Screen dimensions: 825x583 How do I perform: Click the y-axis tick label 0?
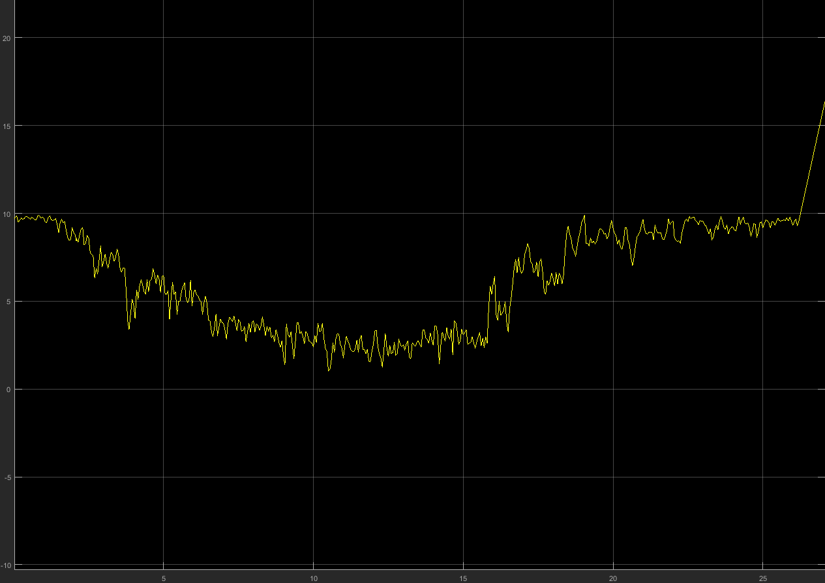(x=9, y=390)
